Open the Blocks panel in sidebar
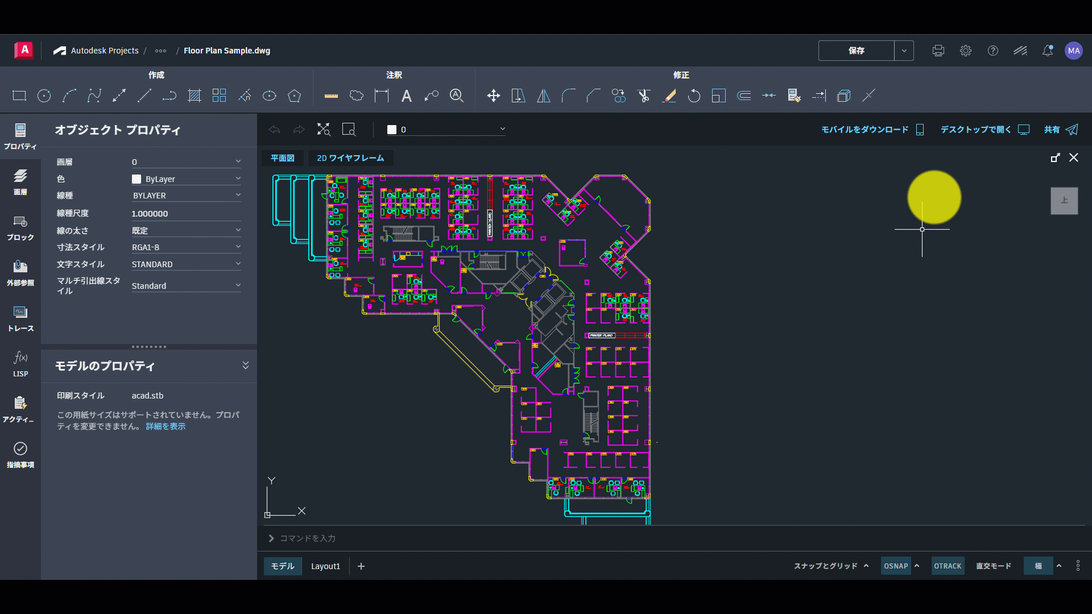This screenshot has height=614, width=1092. pos(20,228)
